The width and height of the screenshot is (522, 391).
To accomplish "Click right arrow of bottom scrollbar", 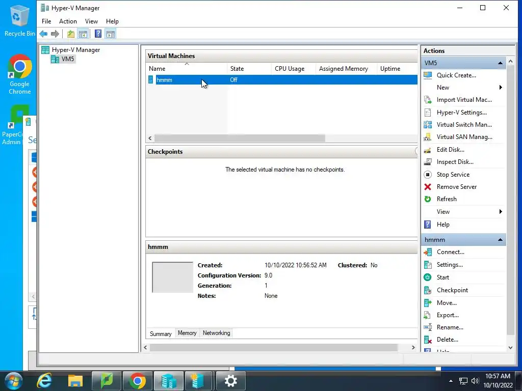I will [x=413, y=347].
